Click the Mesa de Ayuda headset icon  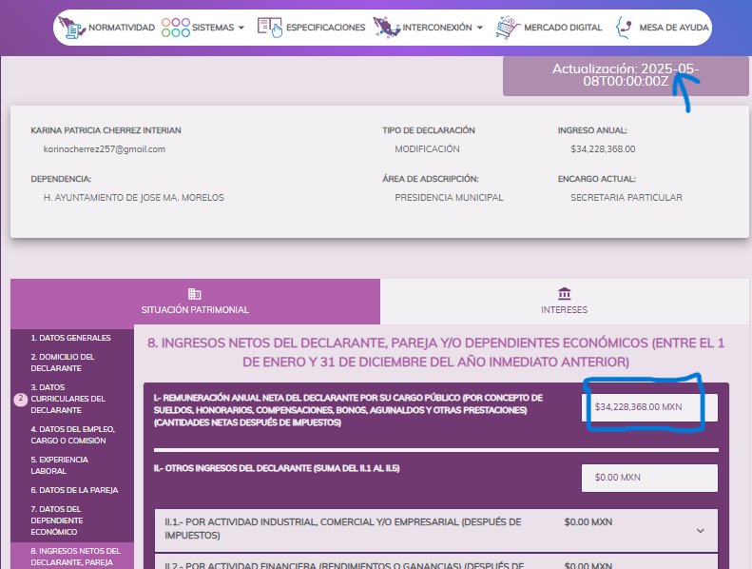625,28
